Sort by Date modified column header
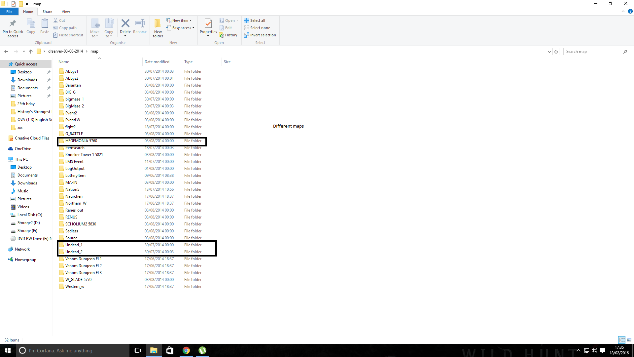 coord(157,62)
